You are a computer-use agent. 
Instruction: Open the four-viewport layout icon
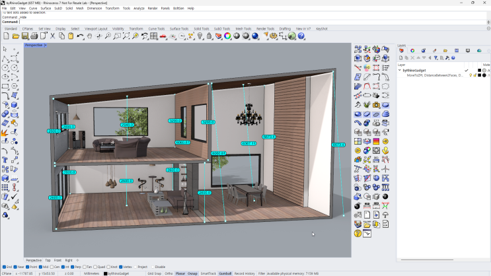(154, 36)
